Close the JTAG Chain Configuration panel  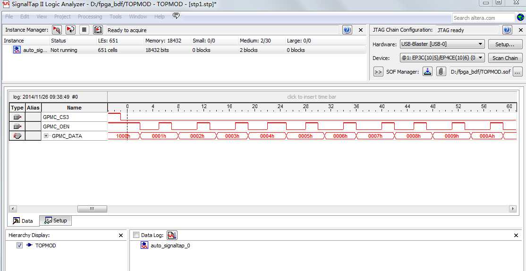point(520,30)
